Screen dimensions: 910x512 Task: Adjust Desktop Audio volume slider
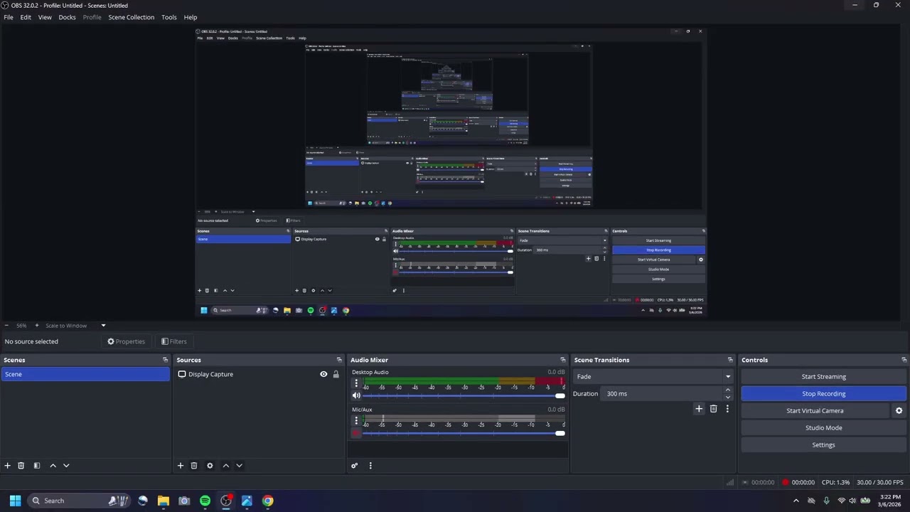tap(464, 396)
